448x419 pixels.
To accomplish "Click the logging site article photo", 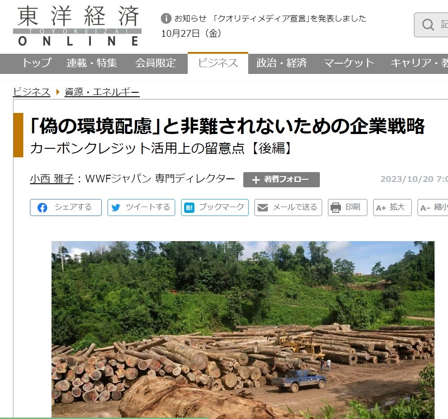I will pyautogui.click(x=243, y=330).
